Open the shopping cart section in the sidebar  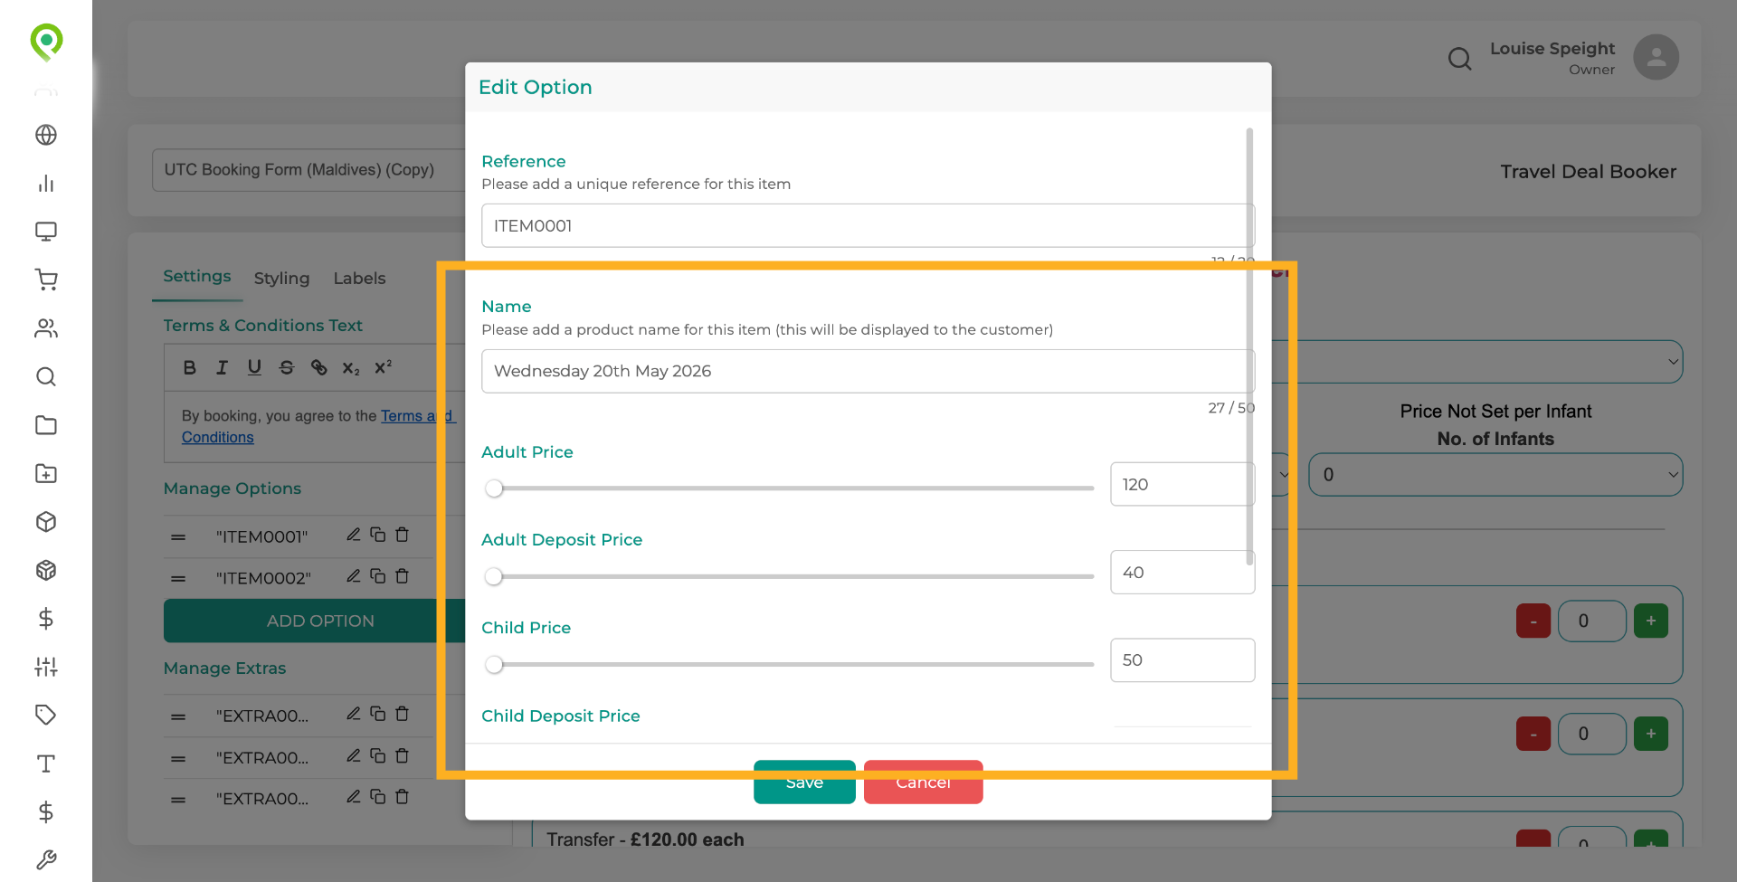point(46,280)
